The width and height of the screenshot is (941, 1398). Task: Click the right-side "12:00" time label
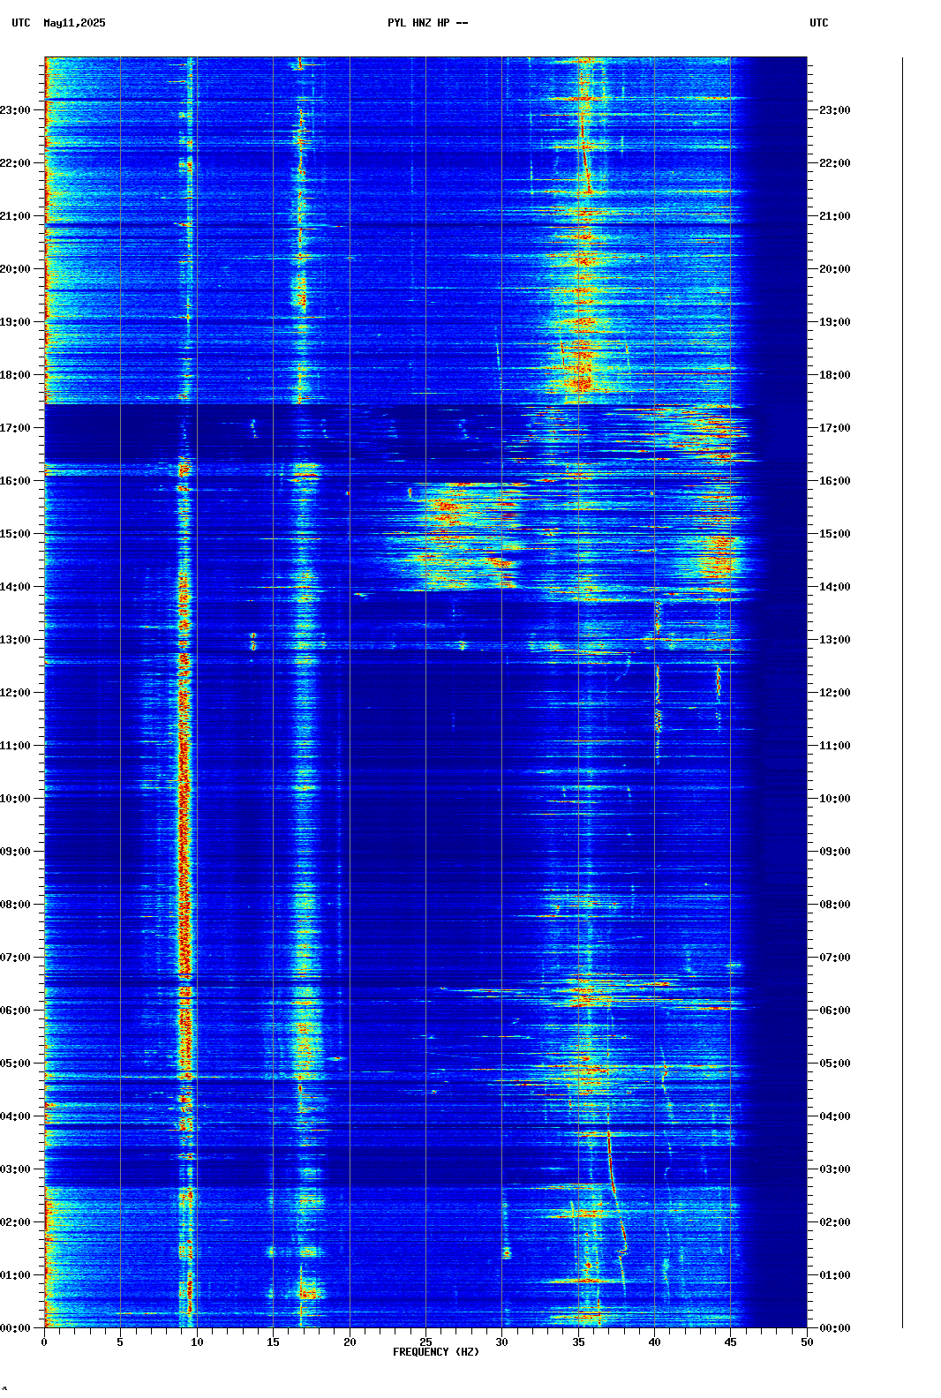point(835,693)
